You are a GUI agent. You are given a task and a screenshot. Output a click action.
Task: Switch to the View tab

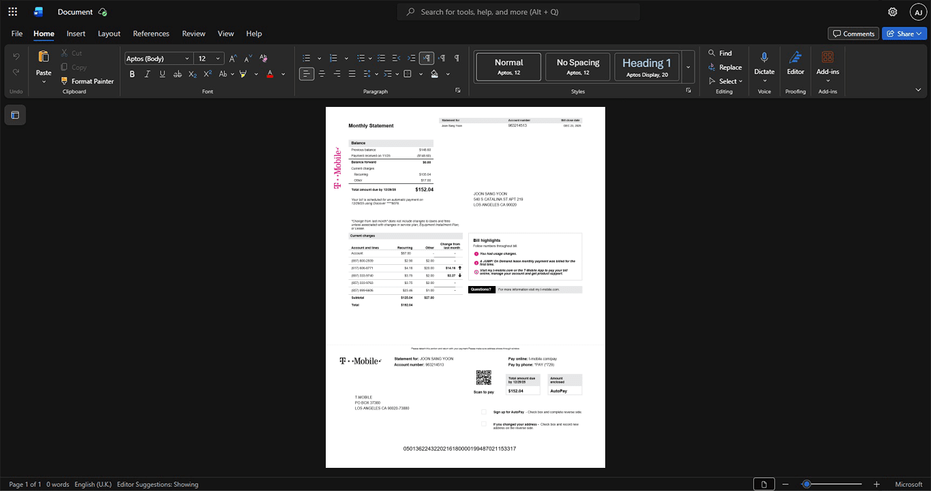(x=226, y=33)
